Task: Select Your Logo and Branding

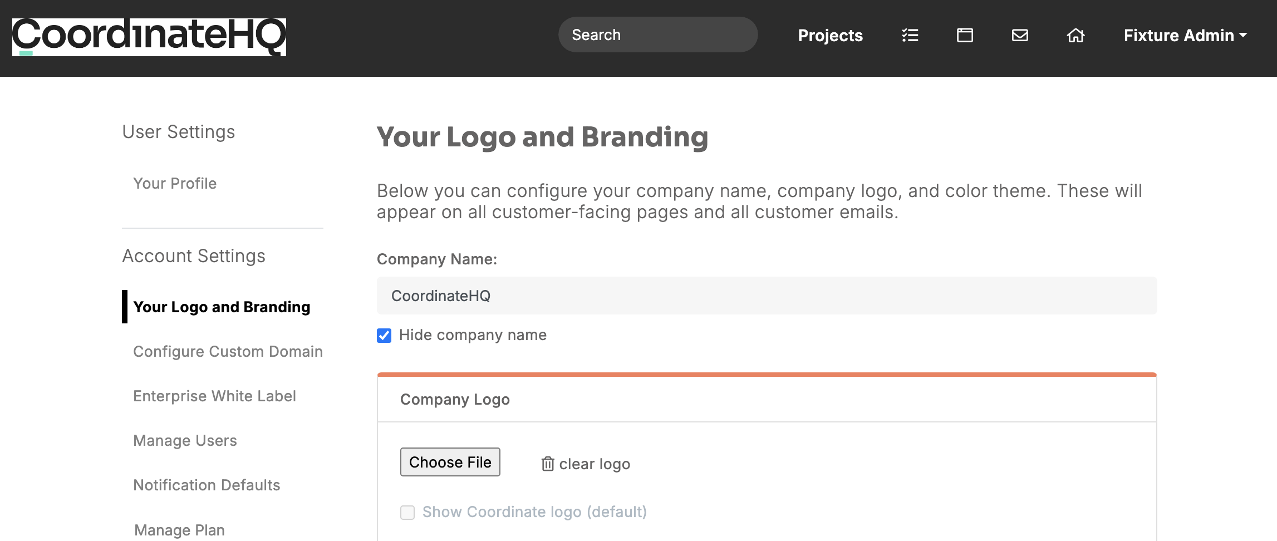Action: click(x=222, y=307)
